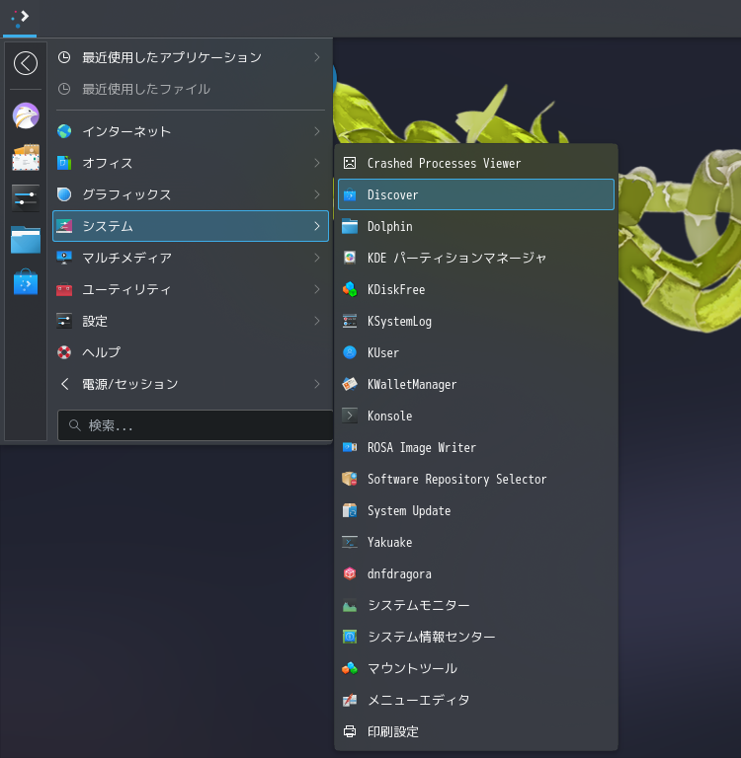Click the システムモニター icon
This screenshot has width=741, height=758.
(x=350, y=605)
